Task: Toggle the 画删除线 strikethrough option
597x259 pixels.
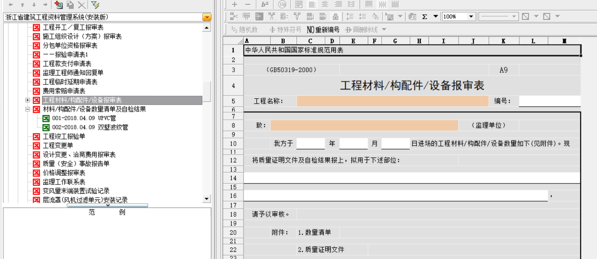Action: click(x=362, y=30)
